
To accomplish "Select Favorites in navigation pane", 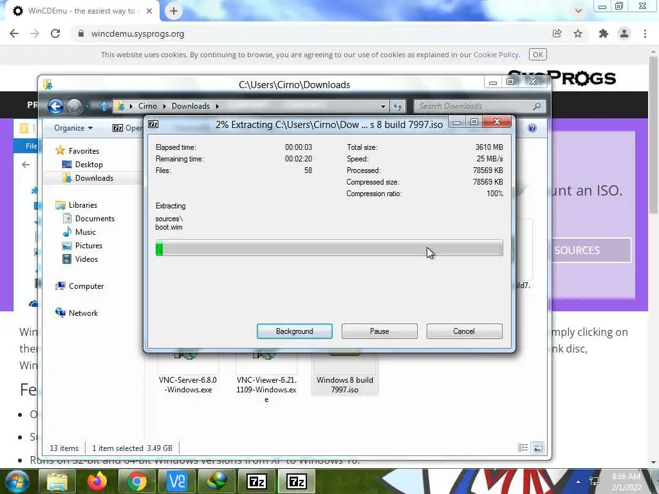I will [x=84, y=151].
